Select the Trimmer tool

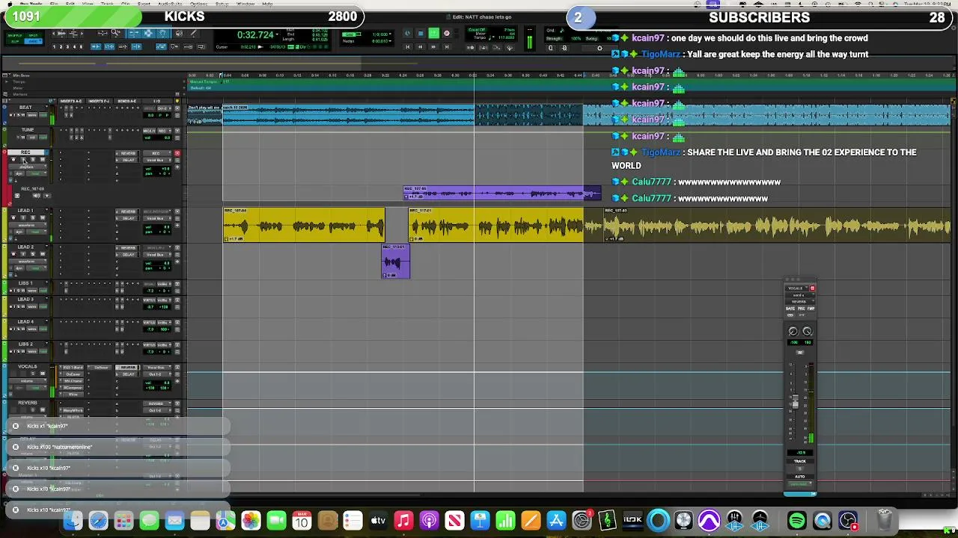point(133,33)
